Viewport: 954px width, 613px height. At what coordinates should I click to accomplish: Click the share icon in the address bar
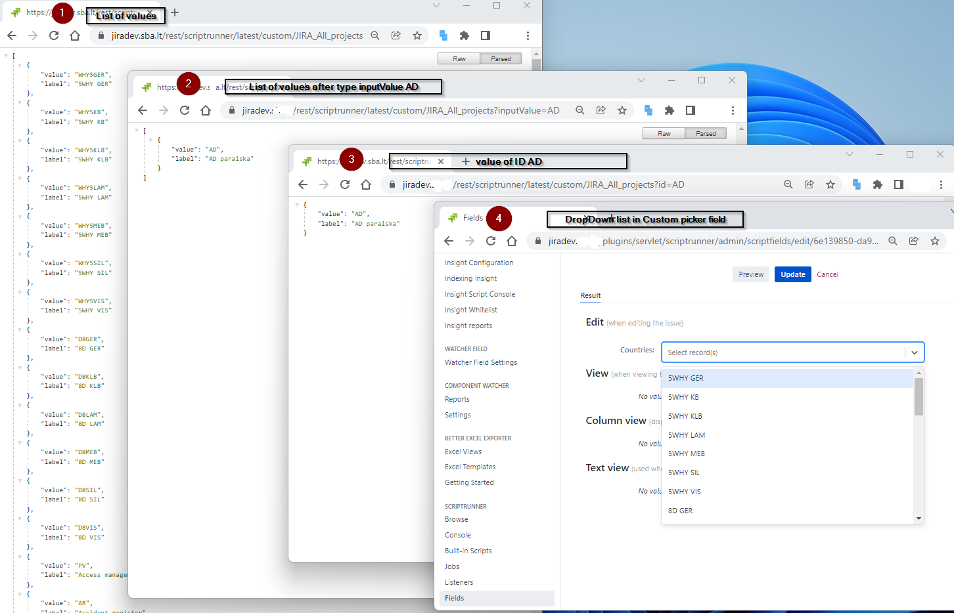click(x=397, y=36)
